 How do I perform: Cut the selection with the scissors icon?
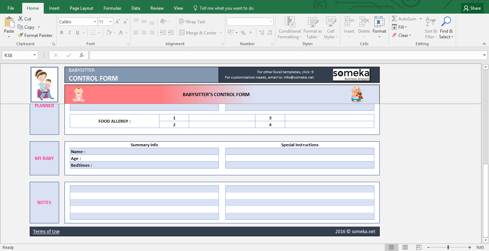20,19
